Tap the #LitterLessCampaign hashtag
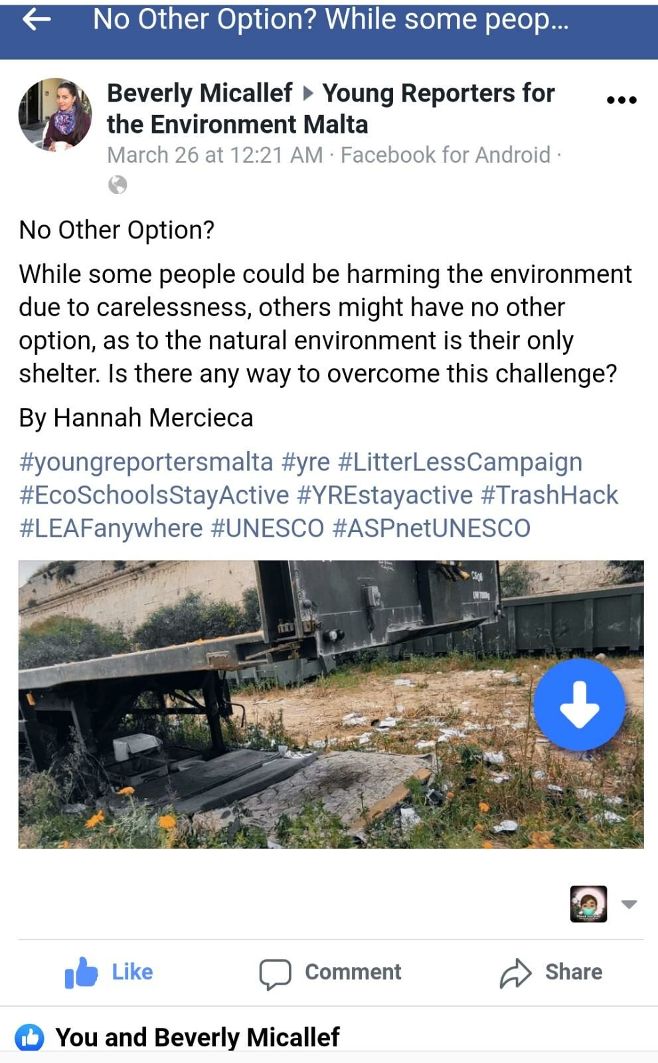This screenshot has width=658, height=1063. coord(459,462)
